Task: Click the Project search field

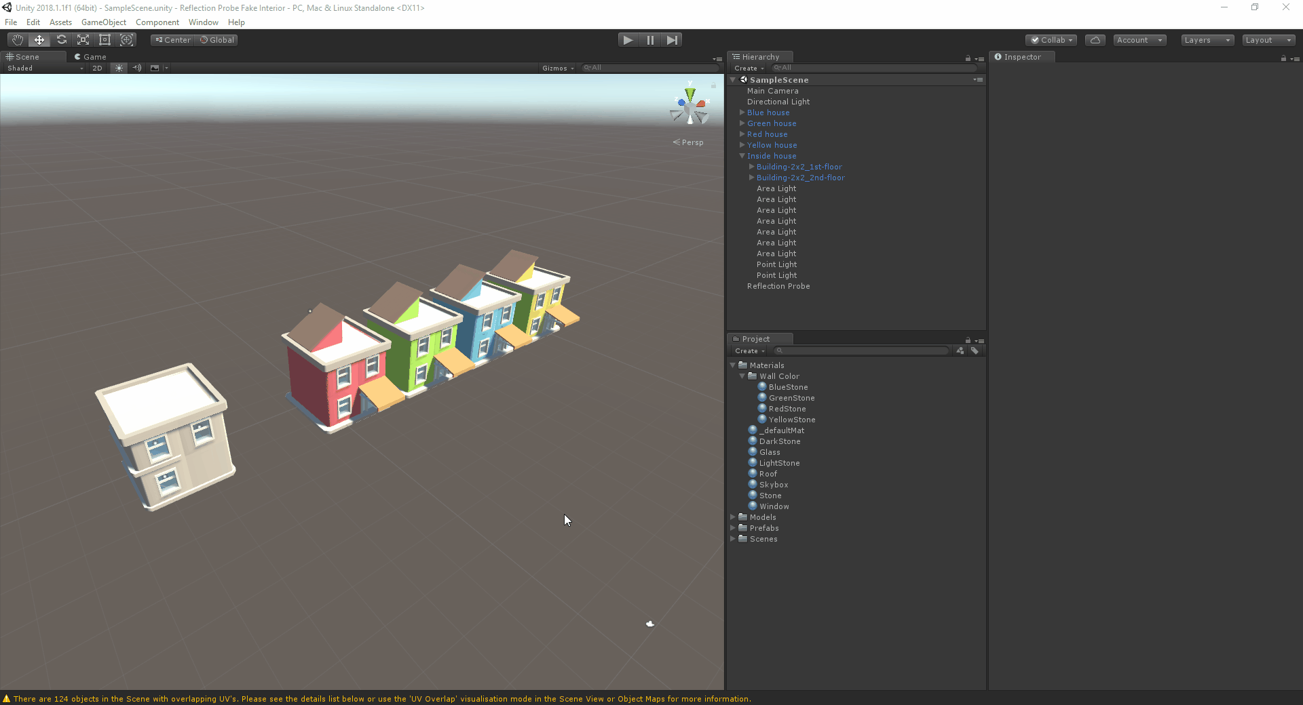Action: (x=862, y=350)
